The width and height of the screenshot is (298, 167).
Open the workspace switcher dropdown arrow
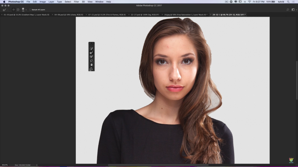pos(296,10)
